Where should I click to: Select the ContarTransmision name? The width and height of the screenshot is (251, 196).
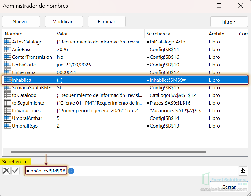coord(32,57)
